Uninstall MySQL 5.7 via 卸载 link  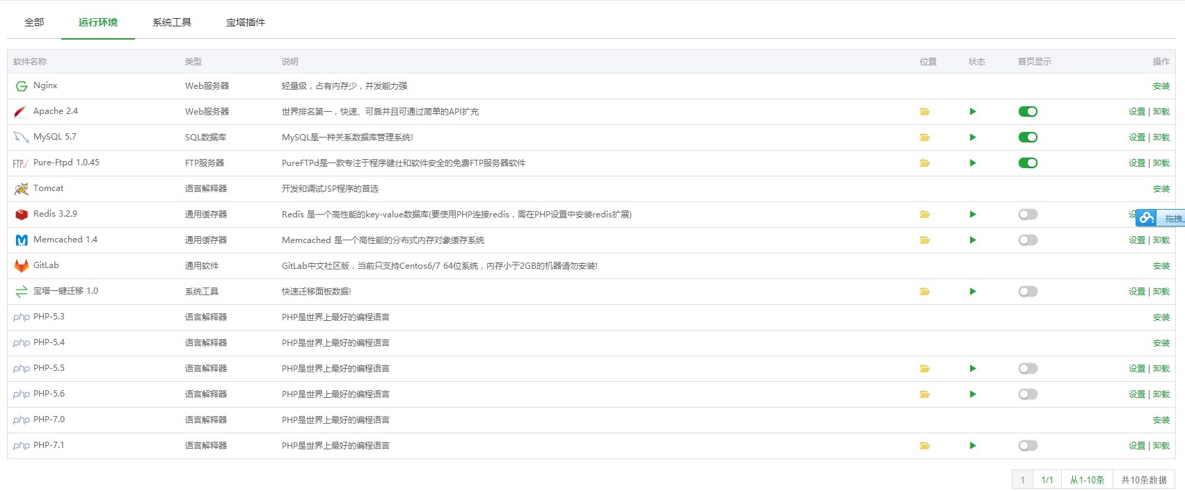click(1161, 138)
